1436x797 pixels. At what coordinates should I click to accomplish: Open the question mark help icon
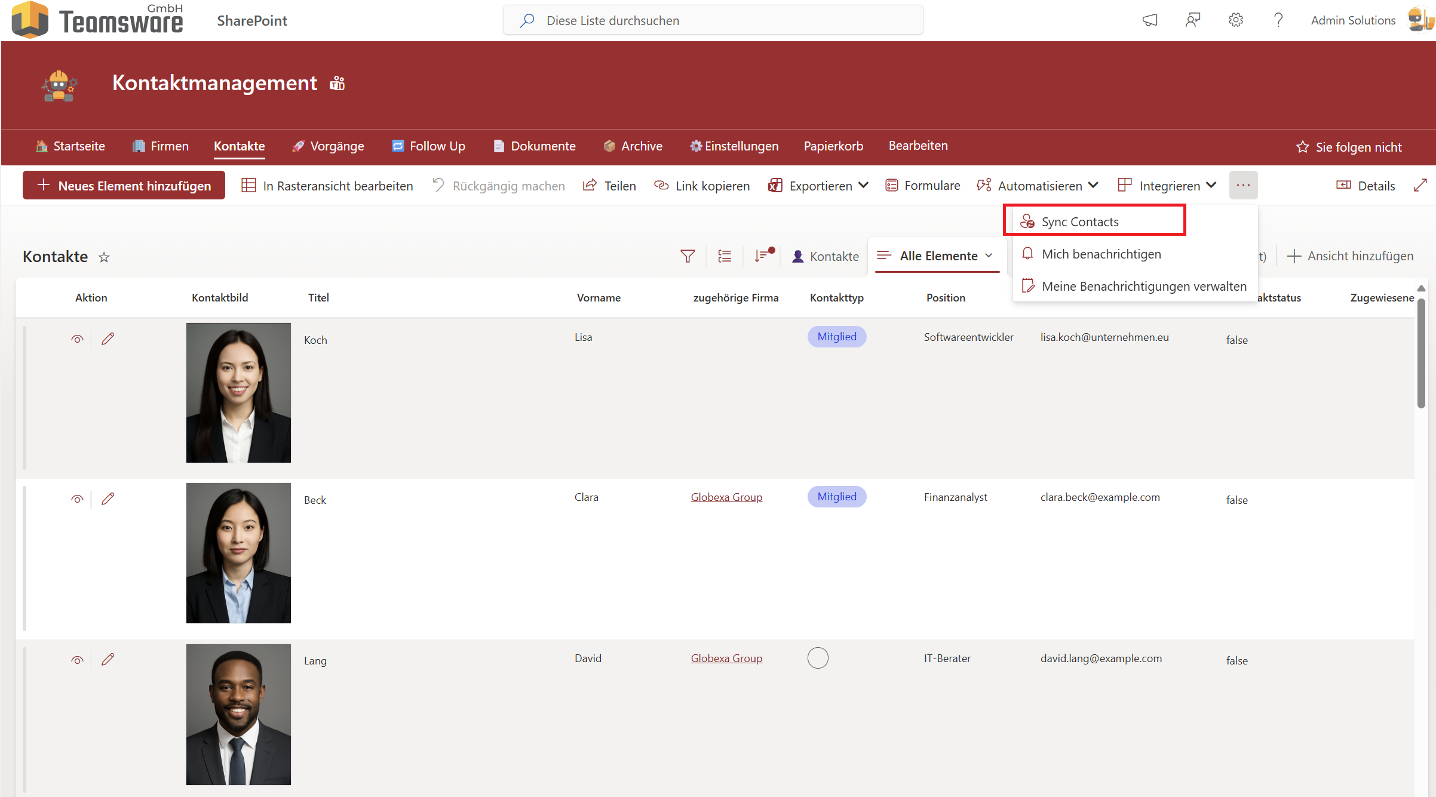pos(1278,20)
